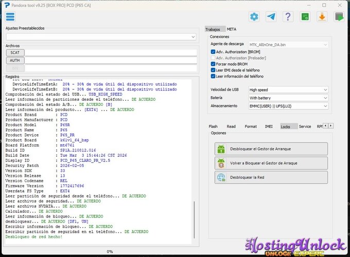Open the Telegram channel icon
The width and height of the screenshot is (350, 257).
point(271,17)
